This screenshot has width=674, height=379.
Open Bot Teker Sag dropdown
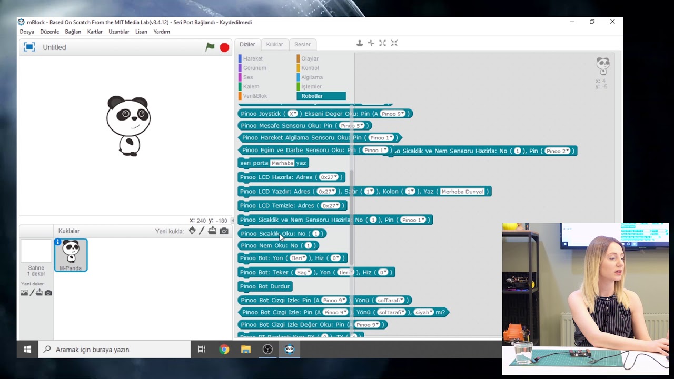[x=303, y=272]
